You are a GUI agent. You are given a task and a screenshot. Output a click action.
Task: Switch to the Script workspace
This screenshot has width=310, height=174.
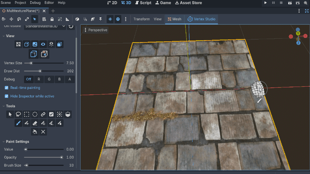(143, 3)
